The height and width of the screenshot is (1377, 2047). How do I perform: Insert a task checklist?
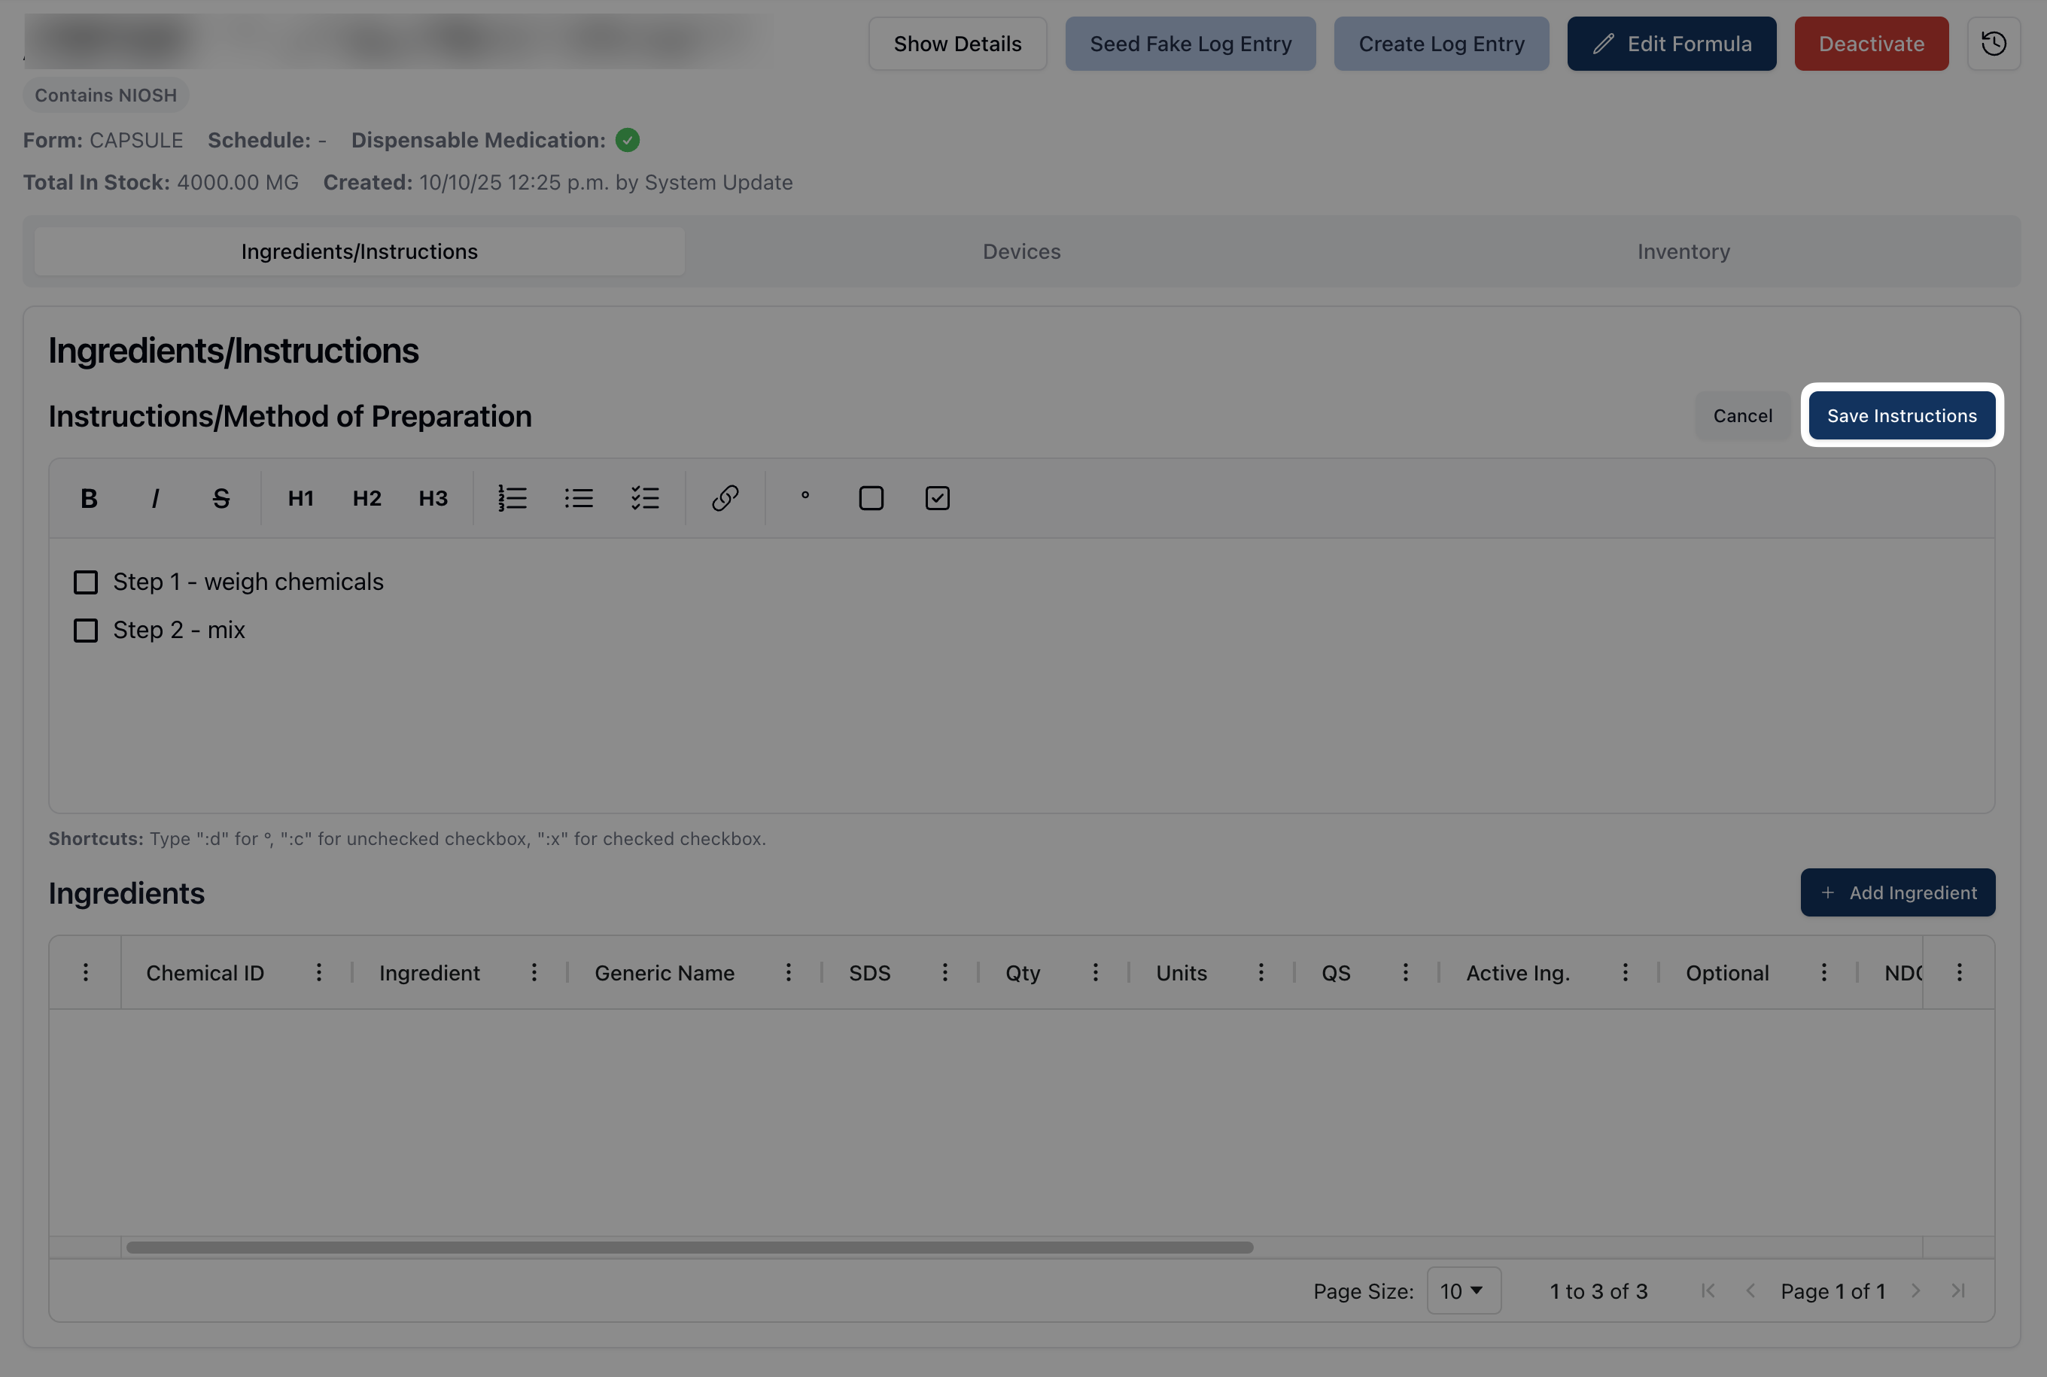coord(644,498)
